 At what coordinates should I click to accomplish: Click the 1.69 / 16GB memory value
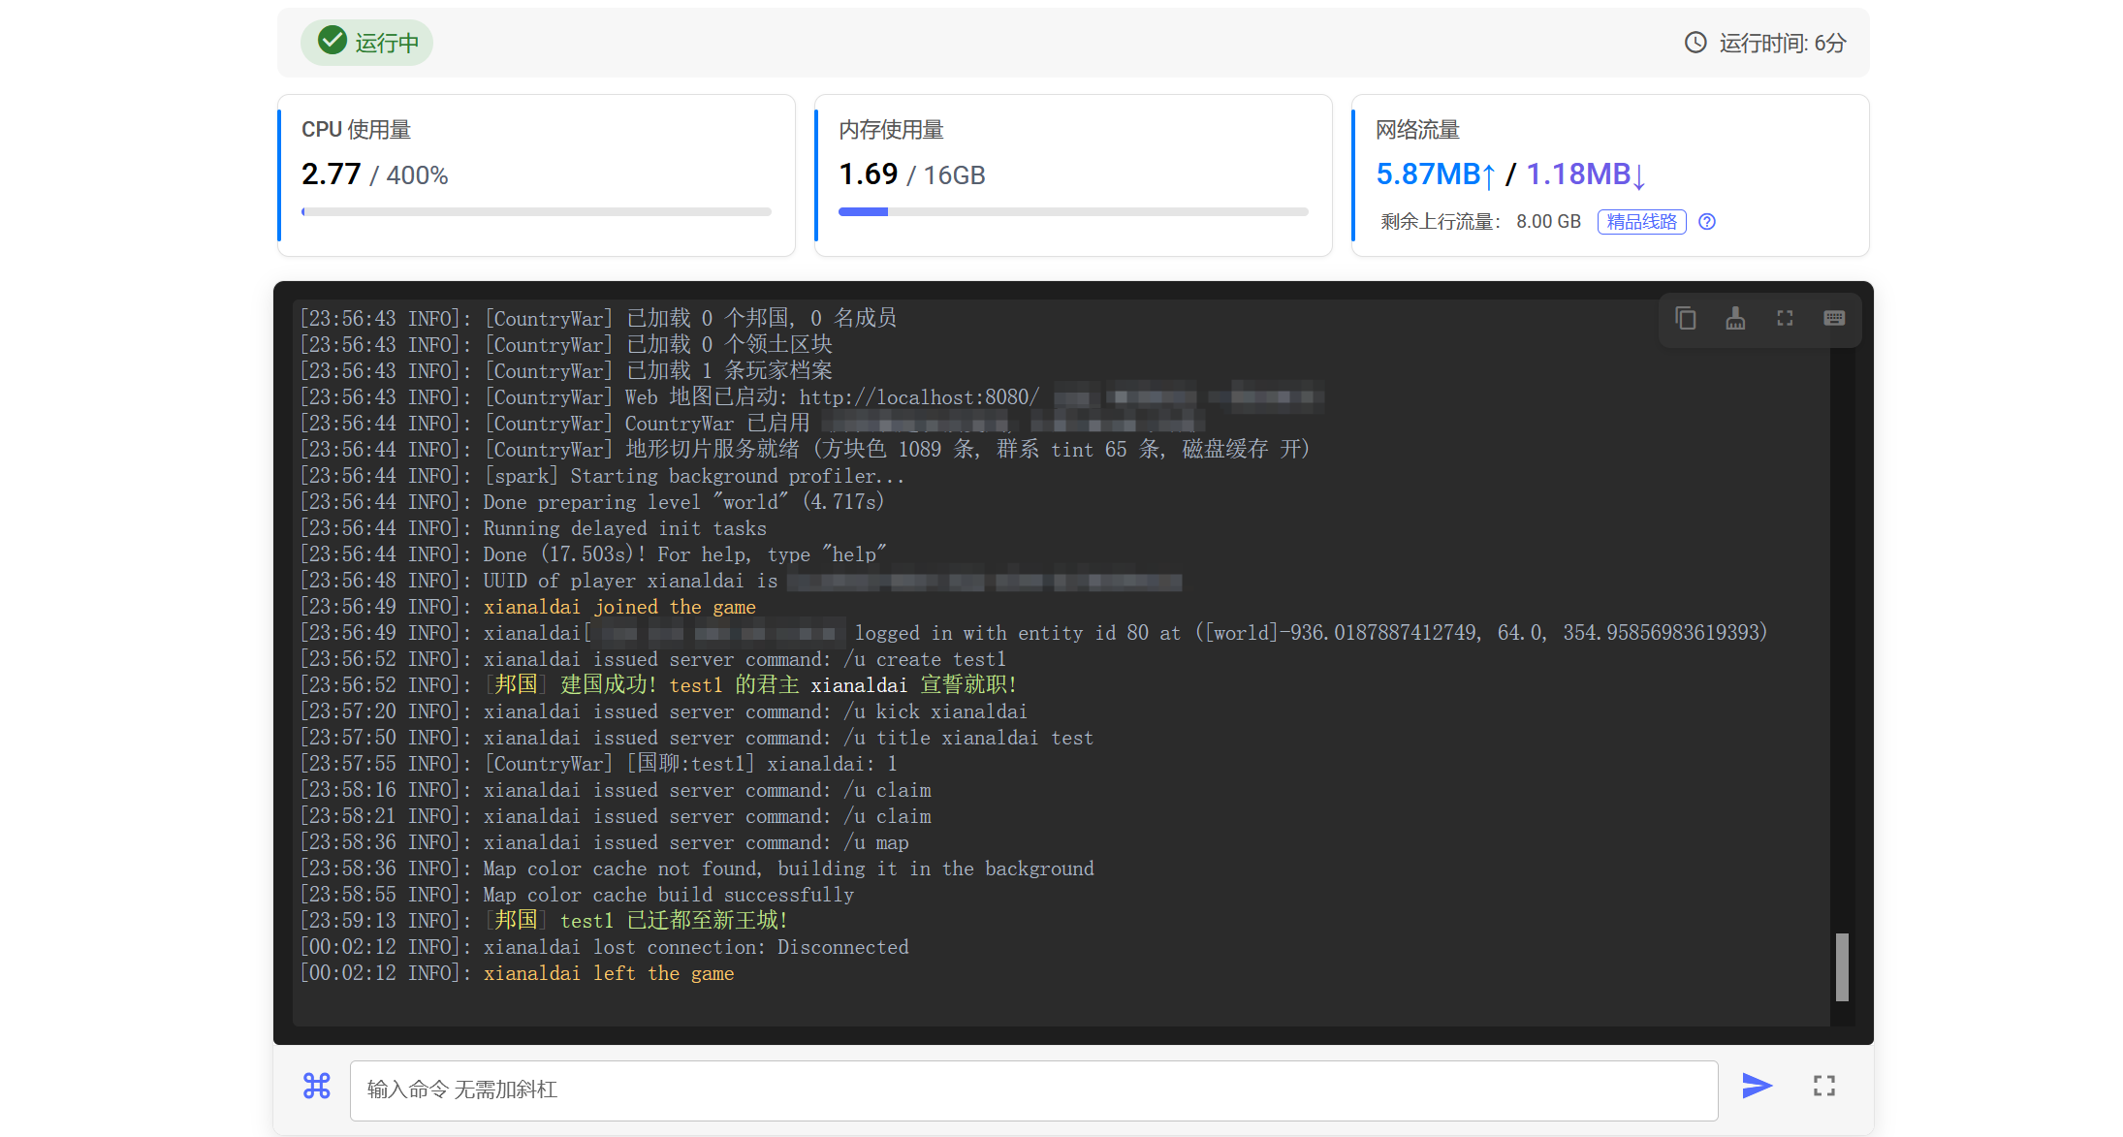pos(911,174)
